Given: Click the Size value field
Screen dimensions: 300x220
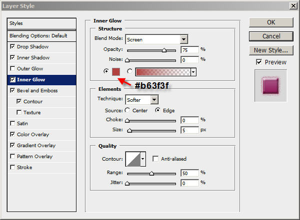Looking at the screenshot, I should pos(189,130).
